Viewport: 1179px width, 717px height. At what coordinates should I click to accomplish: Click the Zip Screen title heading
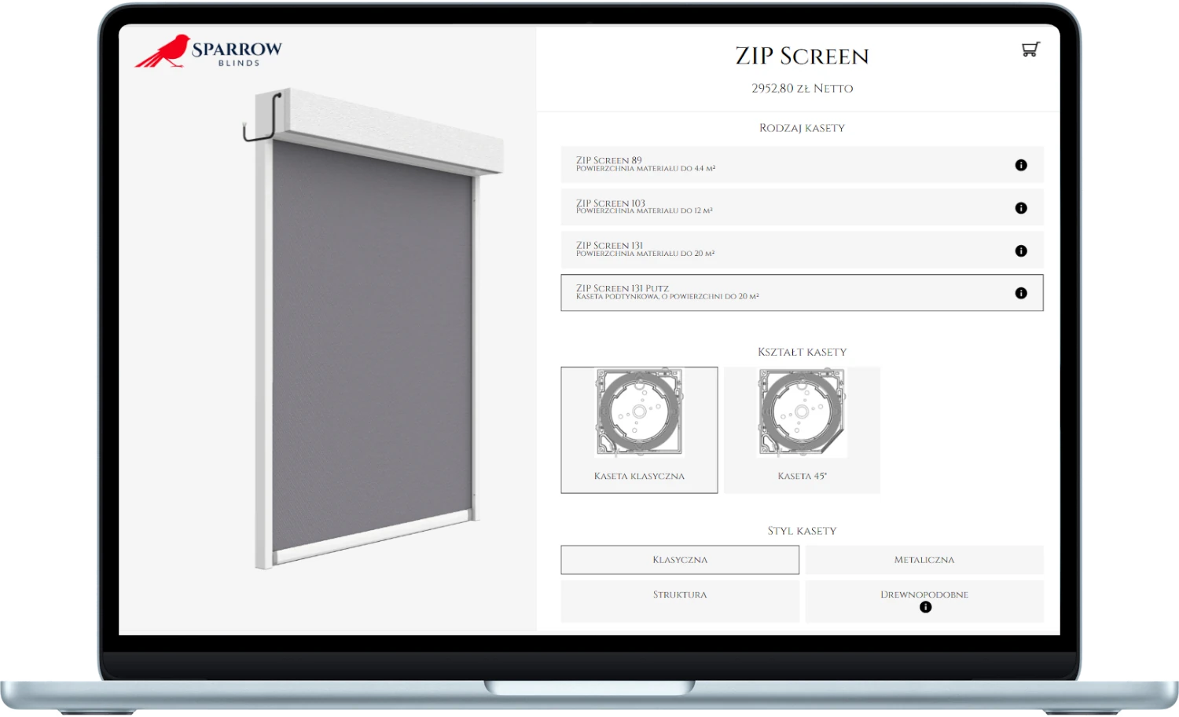(x=802, y=56)
